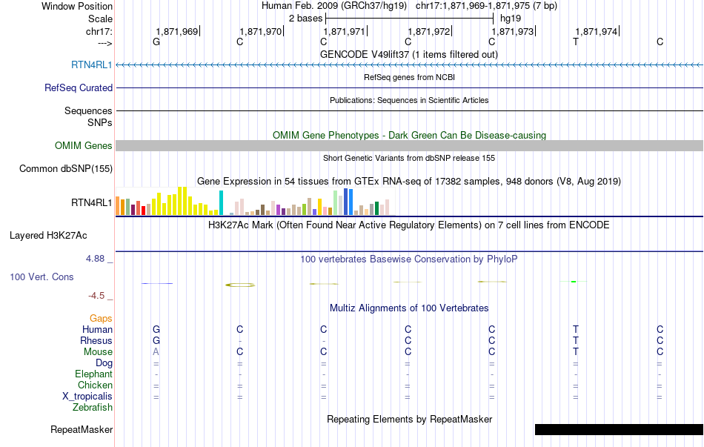Viewport: 704px width, 447px height.
Task: Select the Rhesus species label
Action: [96, 340]
